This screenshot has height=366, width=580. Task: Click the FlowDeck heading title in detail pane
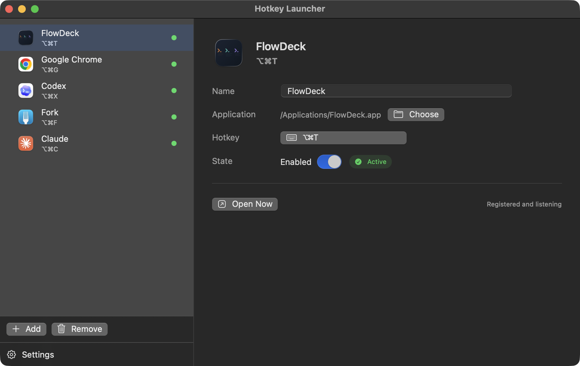click(x=281, y=46)
